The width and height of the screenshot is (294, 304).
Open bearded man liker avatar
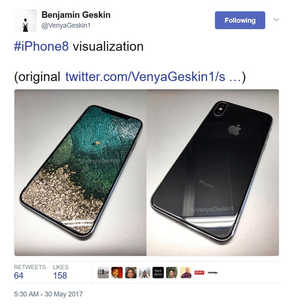pyautogui.click(x=186, y=273)
